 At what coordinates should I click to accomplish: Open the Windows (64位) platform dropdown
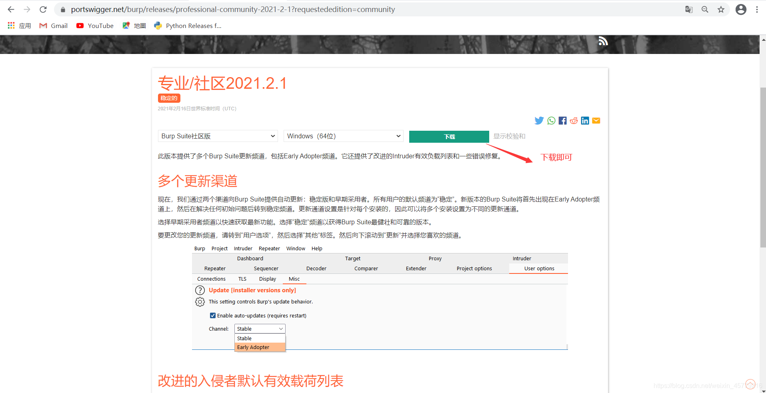[x=344, y=136]
